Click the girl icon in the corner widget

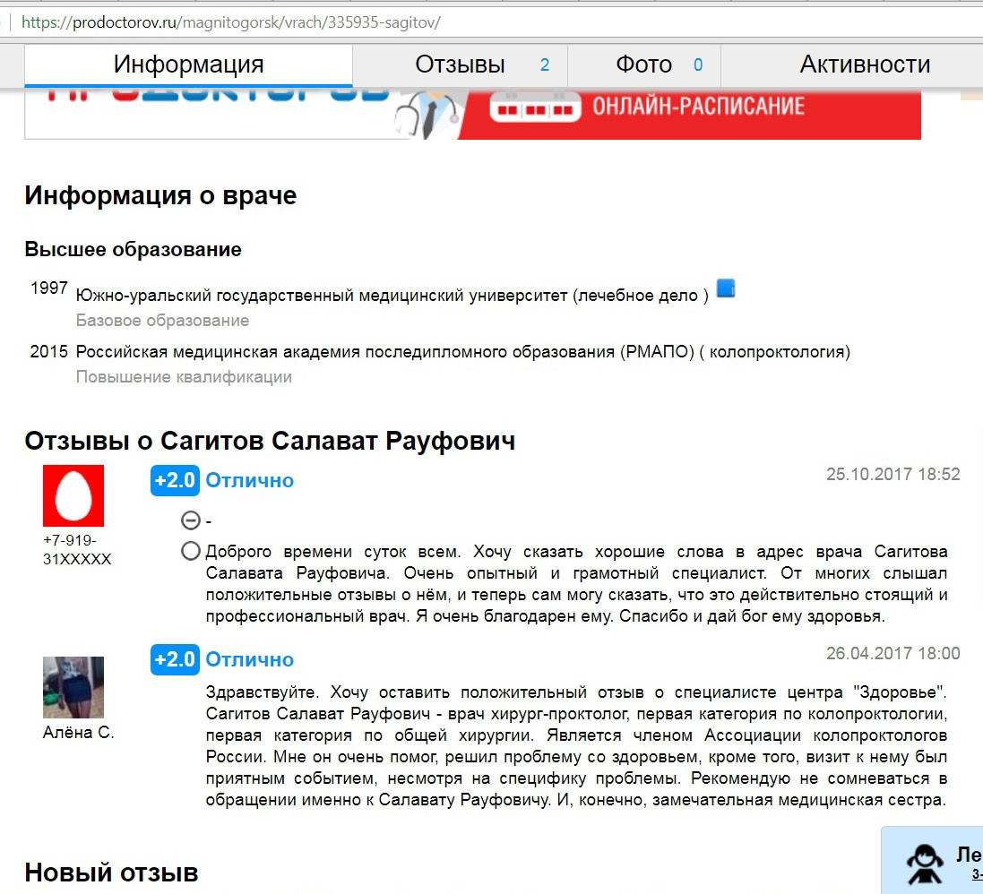[925, 865]
